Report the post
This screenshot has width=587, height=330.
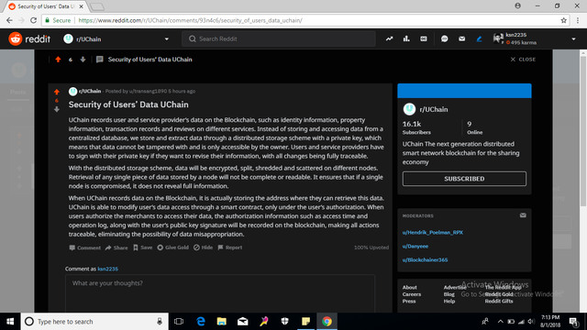pos(230,247)
